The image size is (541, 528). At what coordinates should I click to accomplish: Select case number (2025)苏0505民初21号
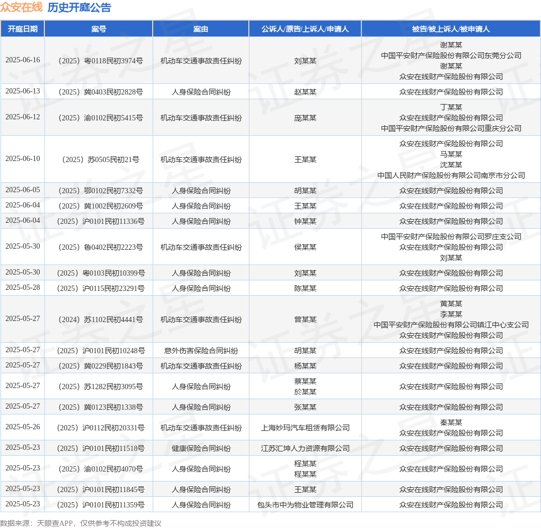tap(101, 159)
